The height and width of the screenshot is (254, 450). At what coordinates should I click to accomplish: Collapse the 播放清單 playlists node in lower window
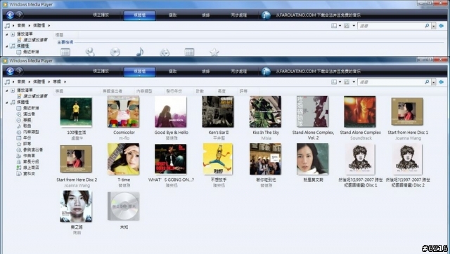(7, 91)
